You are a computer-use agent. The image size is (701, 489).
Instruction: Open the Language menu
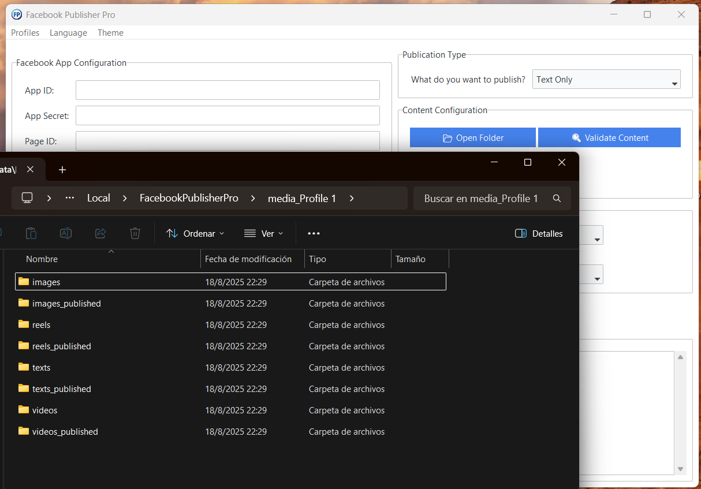(x=68, y=33)
